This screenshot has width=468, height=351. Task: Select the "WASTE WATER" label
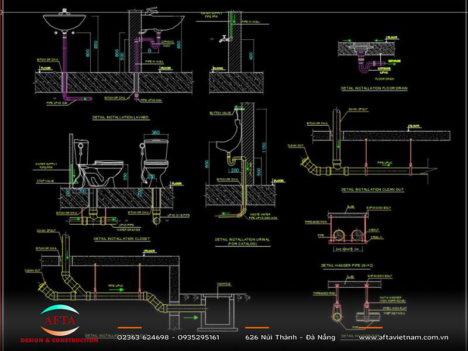point(260,214)
